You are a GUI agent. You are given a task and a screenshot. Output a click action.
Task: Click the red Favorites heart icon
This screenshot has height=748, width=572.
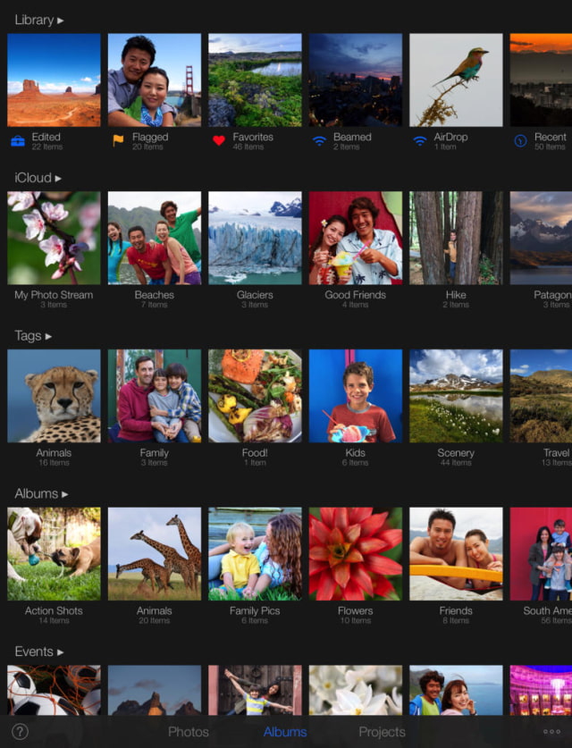[x=219, y=141]
